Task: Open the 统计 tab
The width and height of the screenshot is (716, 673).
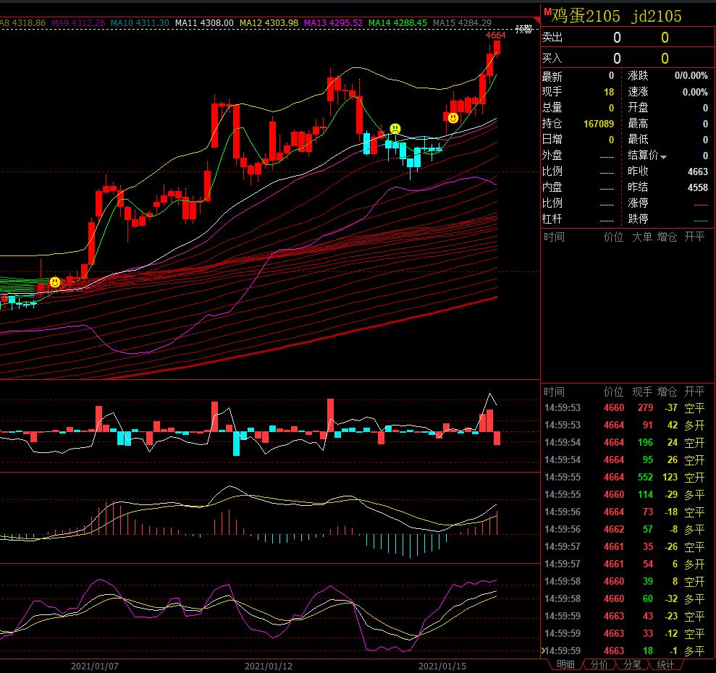Action: pos(665,665)
